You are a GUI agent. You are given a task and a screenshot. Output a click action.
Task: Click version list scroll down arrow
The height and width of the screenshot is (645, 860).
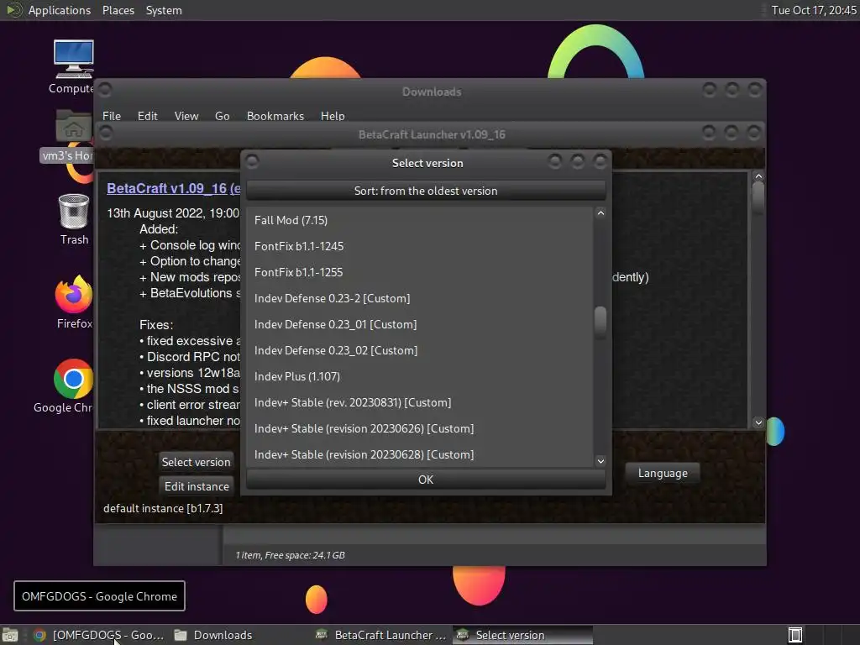(x=600, y=461)
